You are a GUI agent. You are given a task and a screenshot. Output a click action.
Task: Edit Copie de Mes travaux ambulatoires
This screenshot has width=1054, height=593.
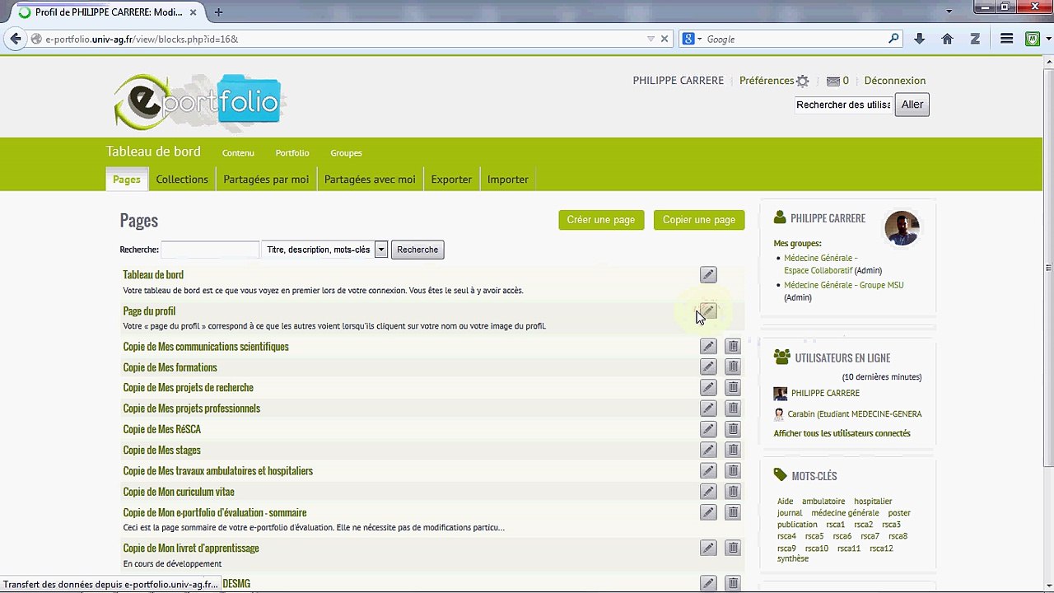pyautogui.click(x=708, y=470)
